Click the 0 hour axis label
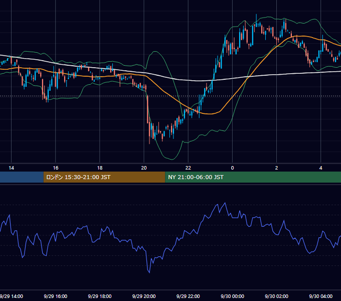 point(232,168)
